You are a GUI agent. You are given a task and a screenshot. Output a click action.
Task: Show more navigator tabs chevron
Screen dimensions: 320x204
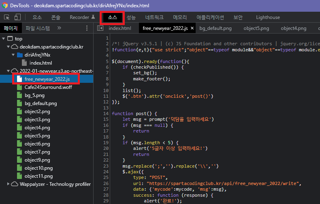click(59, 28)
